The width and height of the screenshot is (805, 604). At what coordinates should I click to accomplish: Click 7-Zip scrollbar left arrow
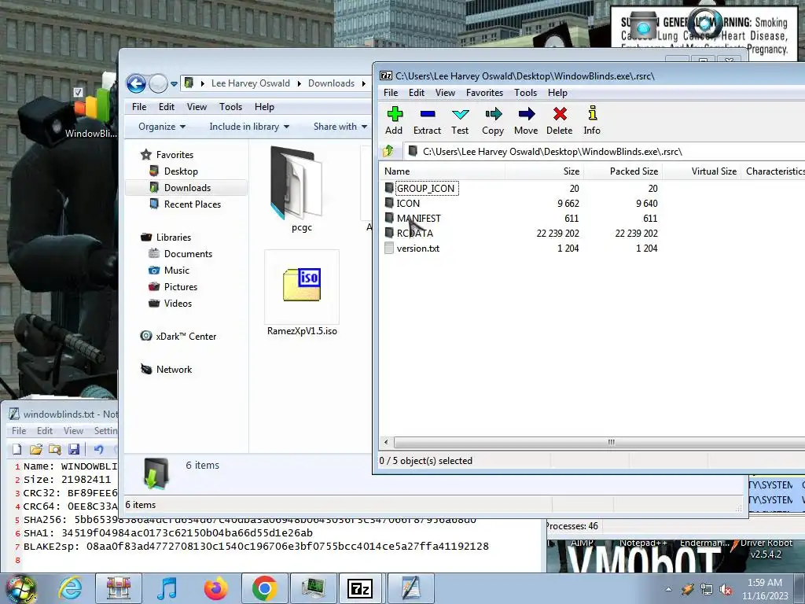click(386, 442)
